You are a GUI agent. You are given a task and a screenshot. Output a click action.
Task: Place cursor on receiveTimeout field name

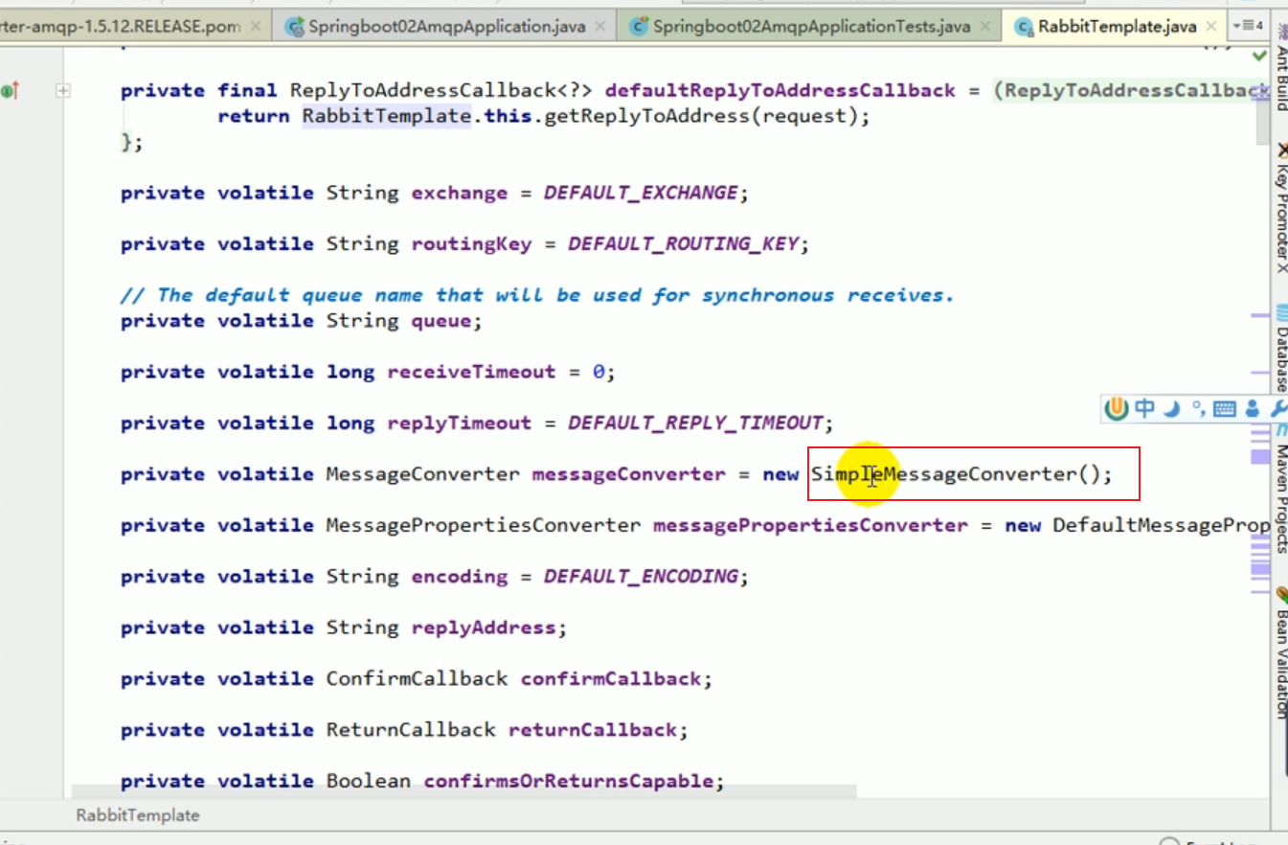coord(471,372)
